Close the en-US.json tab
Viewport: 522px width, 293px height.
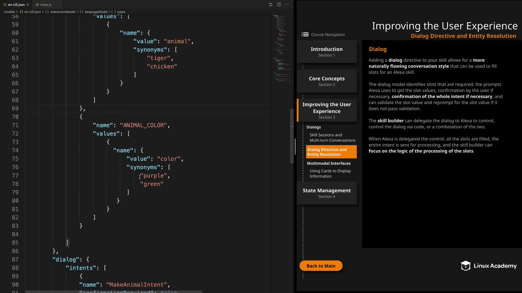pos(28,5)
